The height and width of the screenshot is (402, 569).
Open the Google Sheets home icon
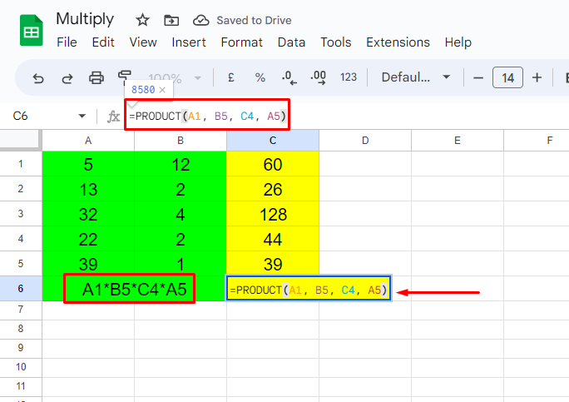tap(32, 31)
